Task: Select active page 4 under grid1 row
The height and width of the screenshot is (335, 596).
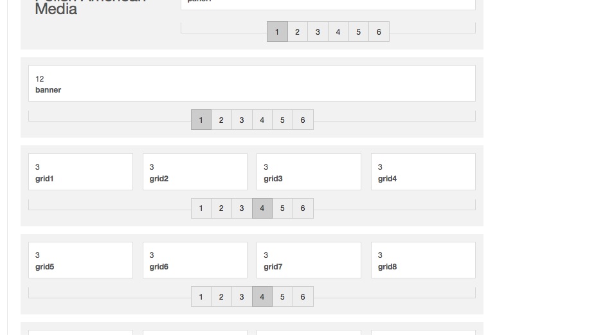Action: pyautogui.click(x=262, y=208)
